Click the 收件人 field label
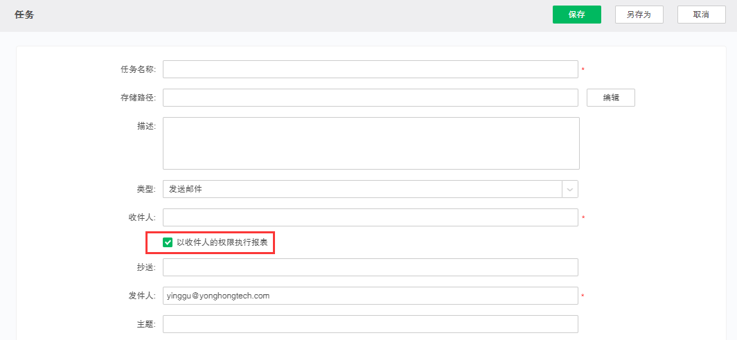The width and height of the screenshot is (737, 340). point(142,217)
